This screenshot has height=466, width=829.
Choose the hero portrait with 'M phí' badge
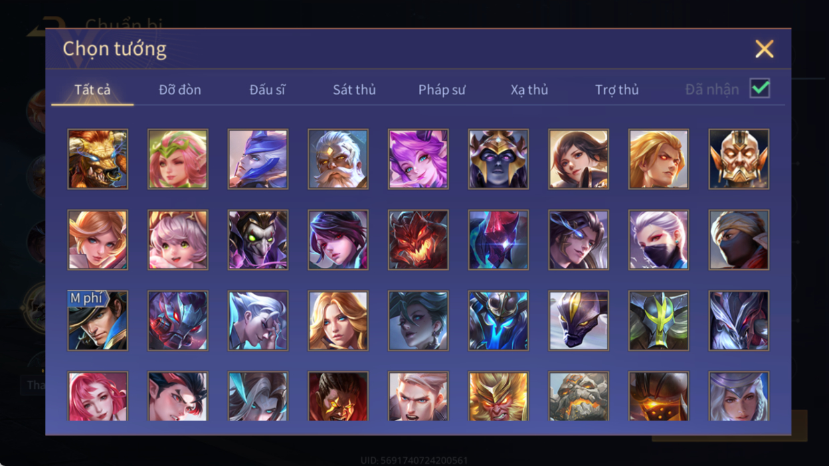point(98,321)
